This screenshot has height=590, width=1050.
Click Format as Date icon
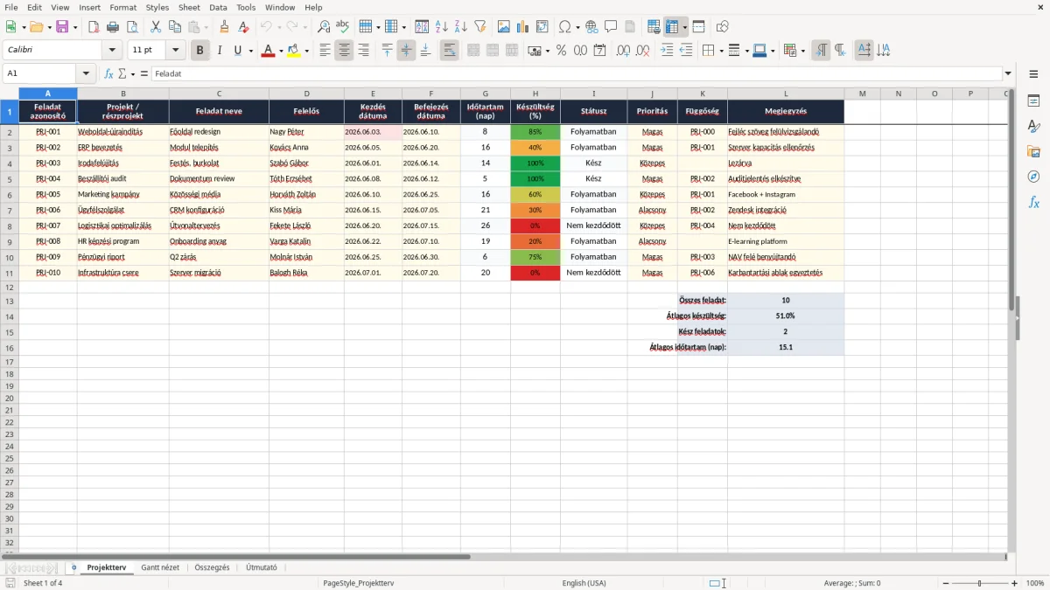(x=599, y=51)
